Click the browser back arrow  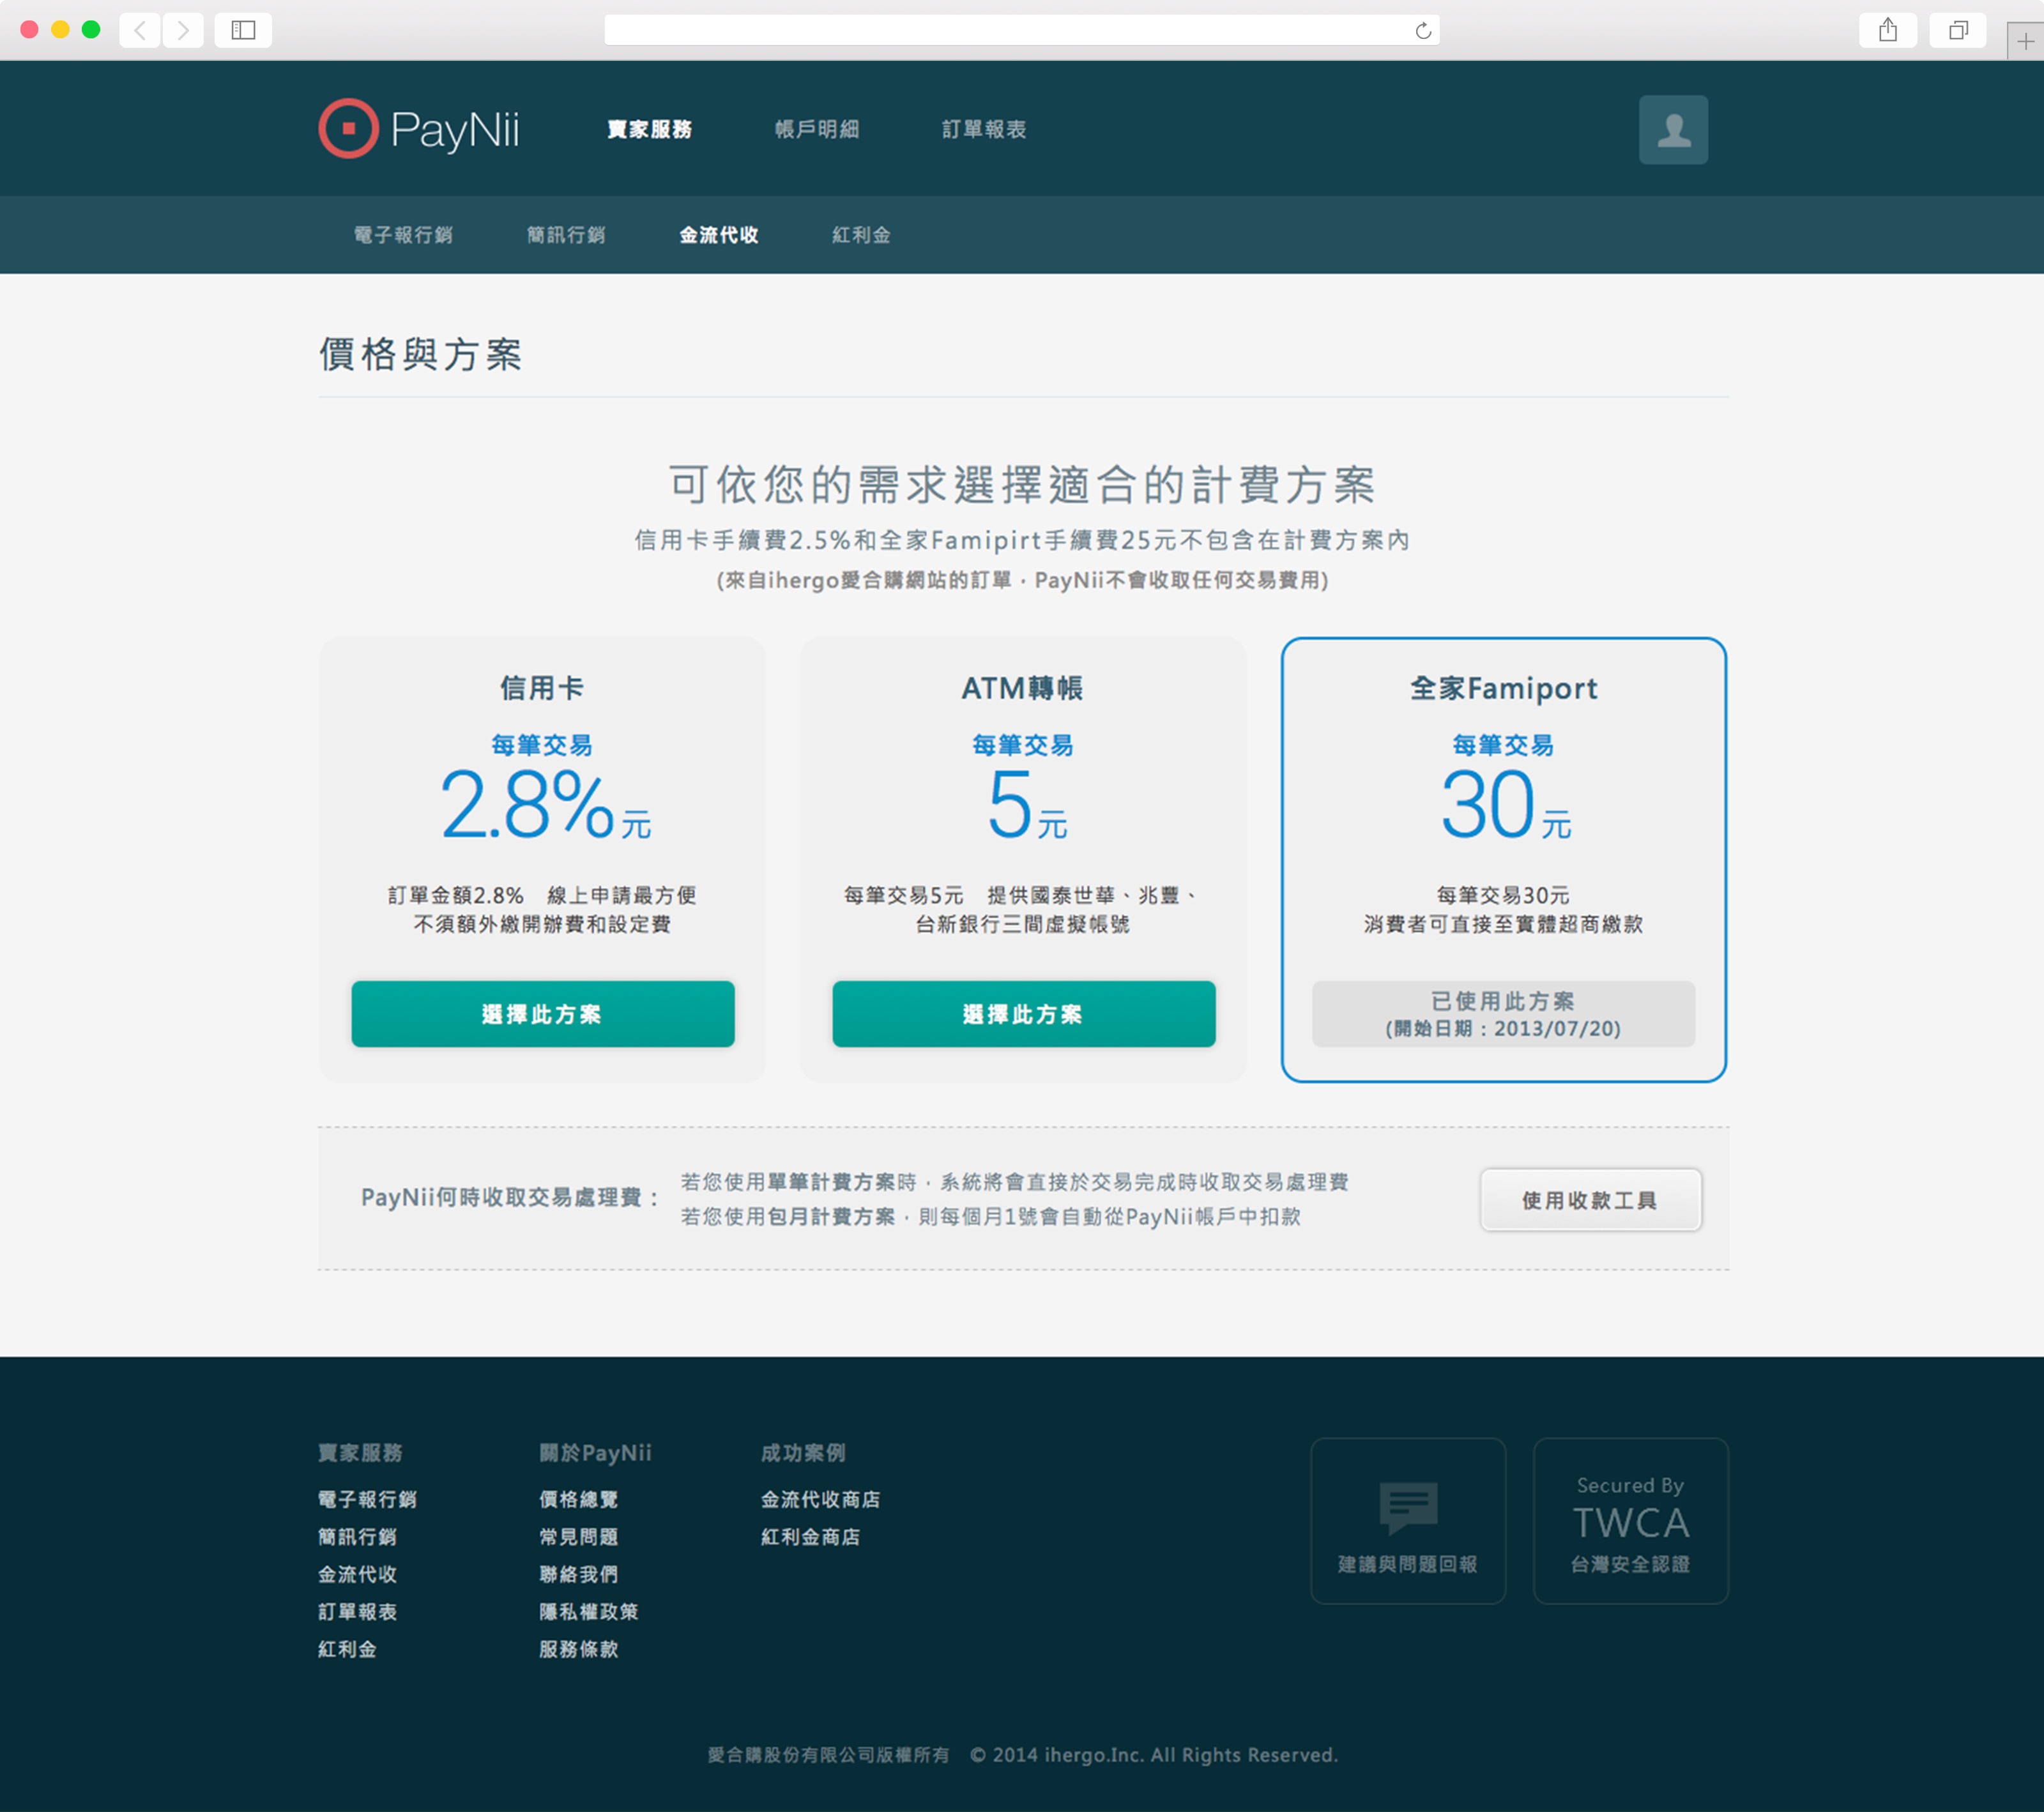(141, 30)
